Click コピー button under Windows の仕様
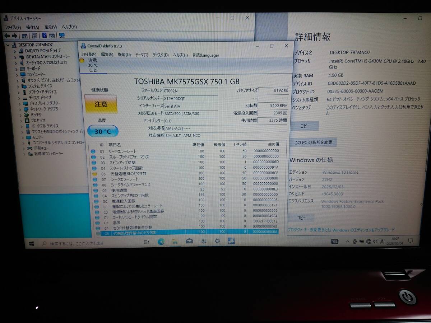Viewport: 431px width, 323px height. [301, 217]
